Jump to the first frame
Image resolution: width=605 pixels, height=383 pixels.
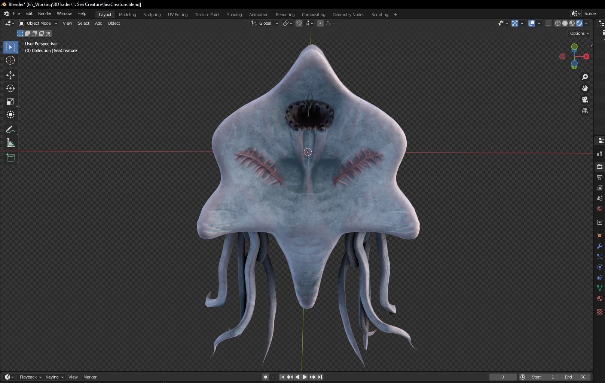coord(282,377)
